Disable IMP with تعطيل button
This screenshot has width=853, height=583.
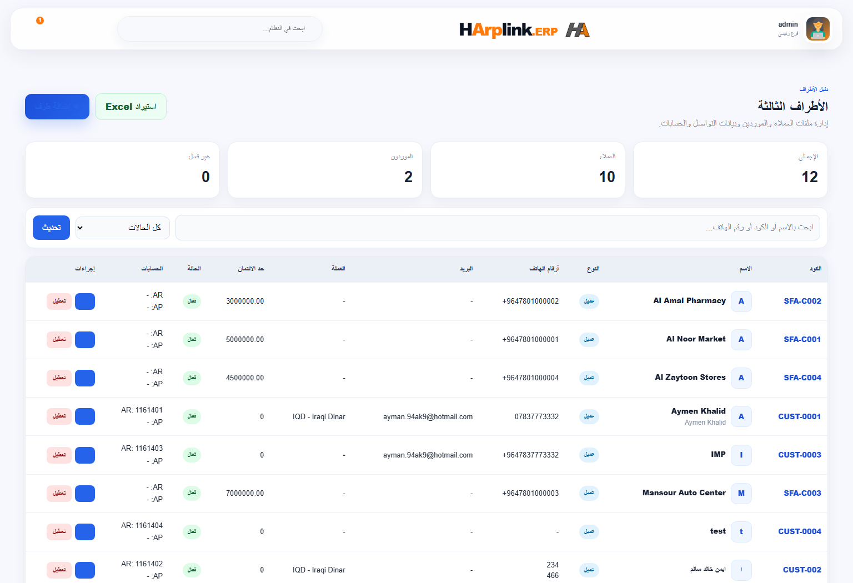pos(59,455)
